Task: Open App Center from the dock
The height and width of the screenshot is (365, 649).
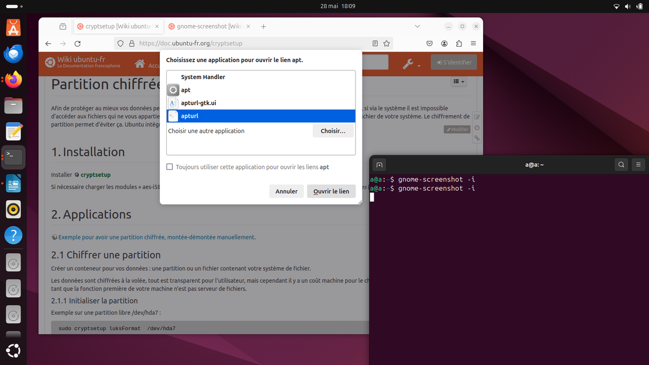Action: 13,27
